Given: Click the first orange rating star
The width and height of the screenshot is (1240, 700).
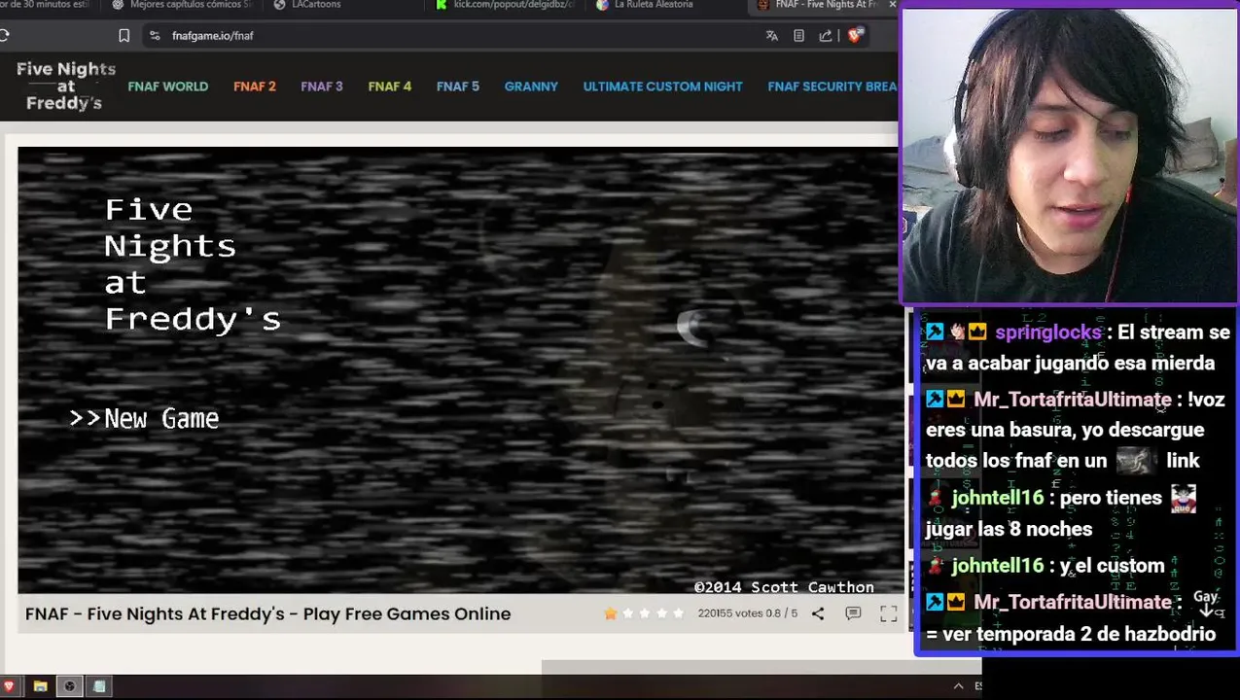Looking at the screenshot, I should tap(611, 613).
